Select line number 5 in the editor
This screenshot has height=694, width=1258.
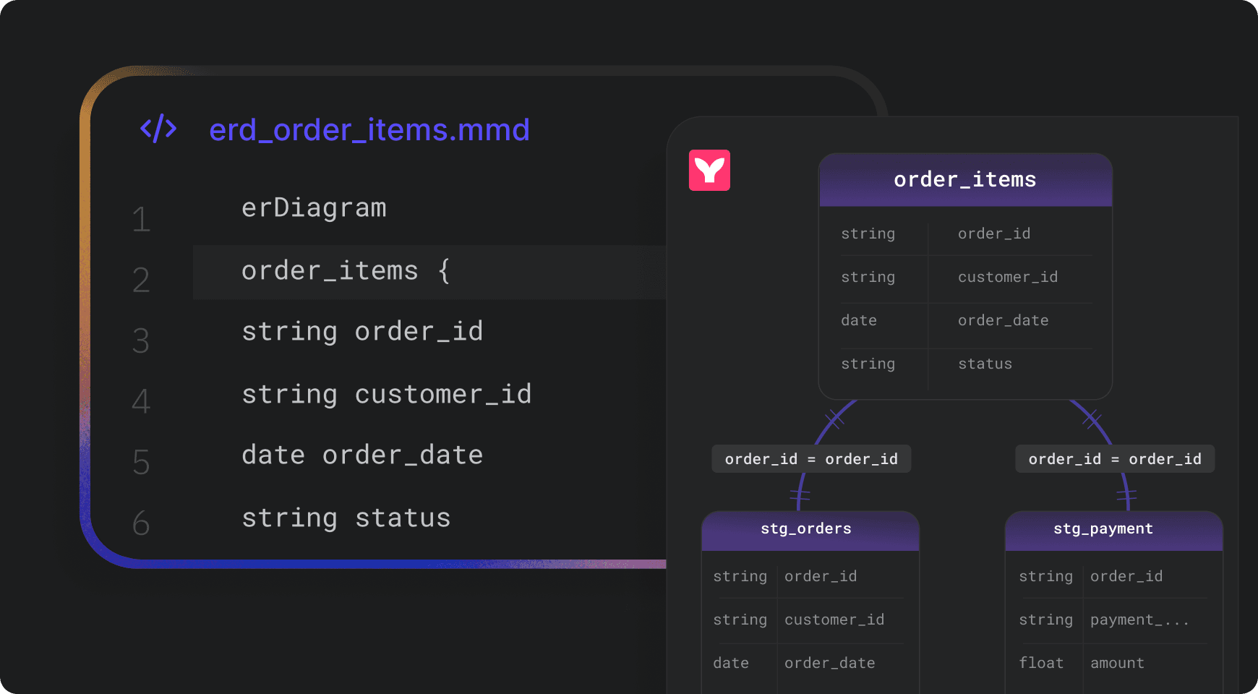141,462
